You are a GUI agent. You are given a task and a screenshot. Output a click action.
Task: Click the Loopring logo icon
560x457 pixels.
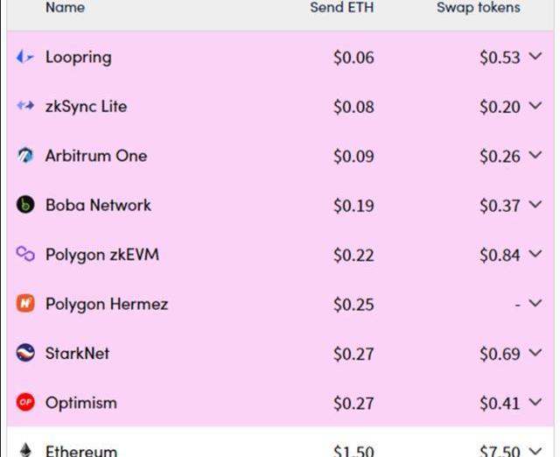coord(25,57)
